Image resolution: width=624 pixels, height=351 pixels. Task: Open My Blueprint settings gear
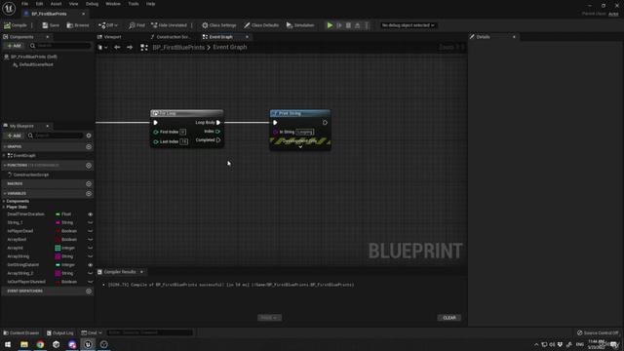[x=89, y=136]
